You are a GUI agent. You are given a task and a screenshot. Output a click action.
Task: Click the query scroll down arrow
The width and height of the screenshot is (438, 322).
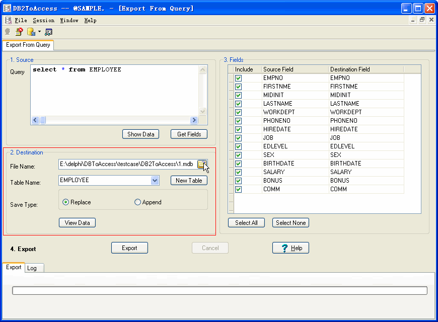tap(203, 111)
